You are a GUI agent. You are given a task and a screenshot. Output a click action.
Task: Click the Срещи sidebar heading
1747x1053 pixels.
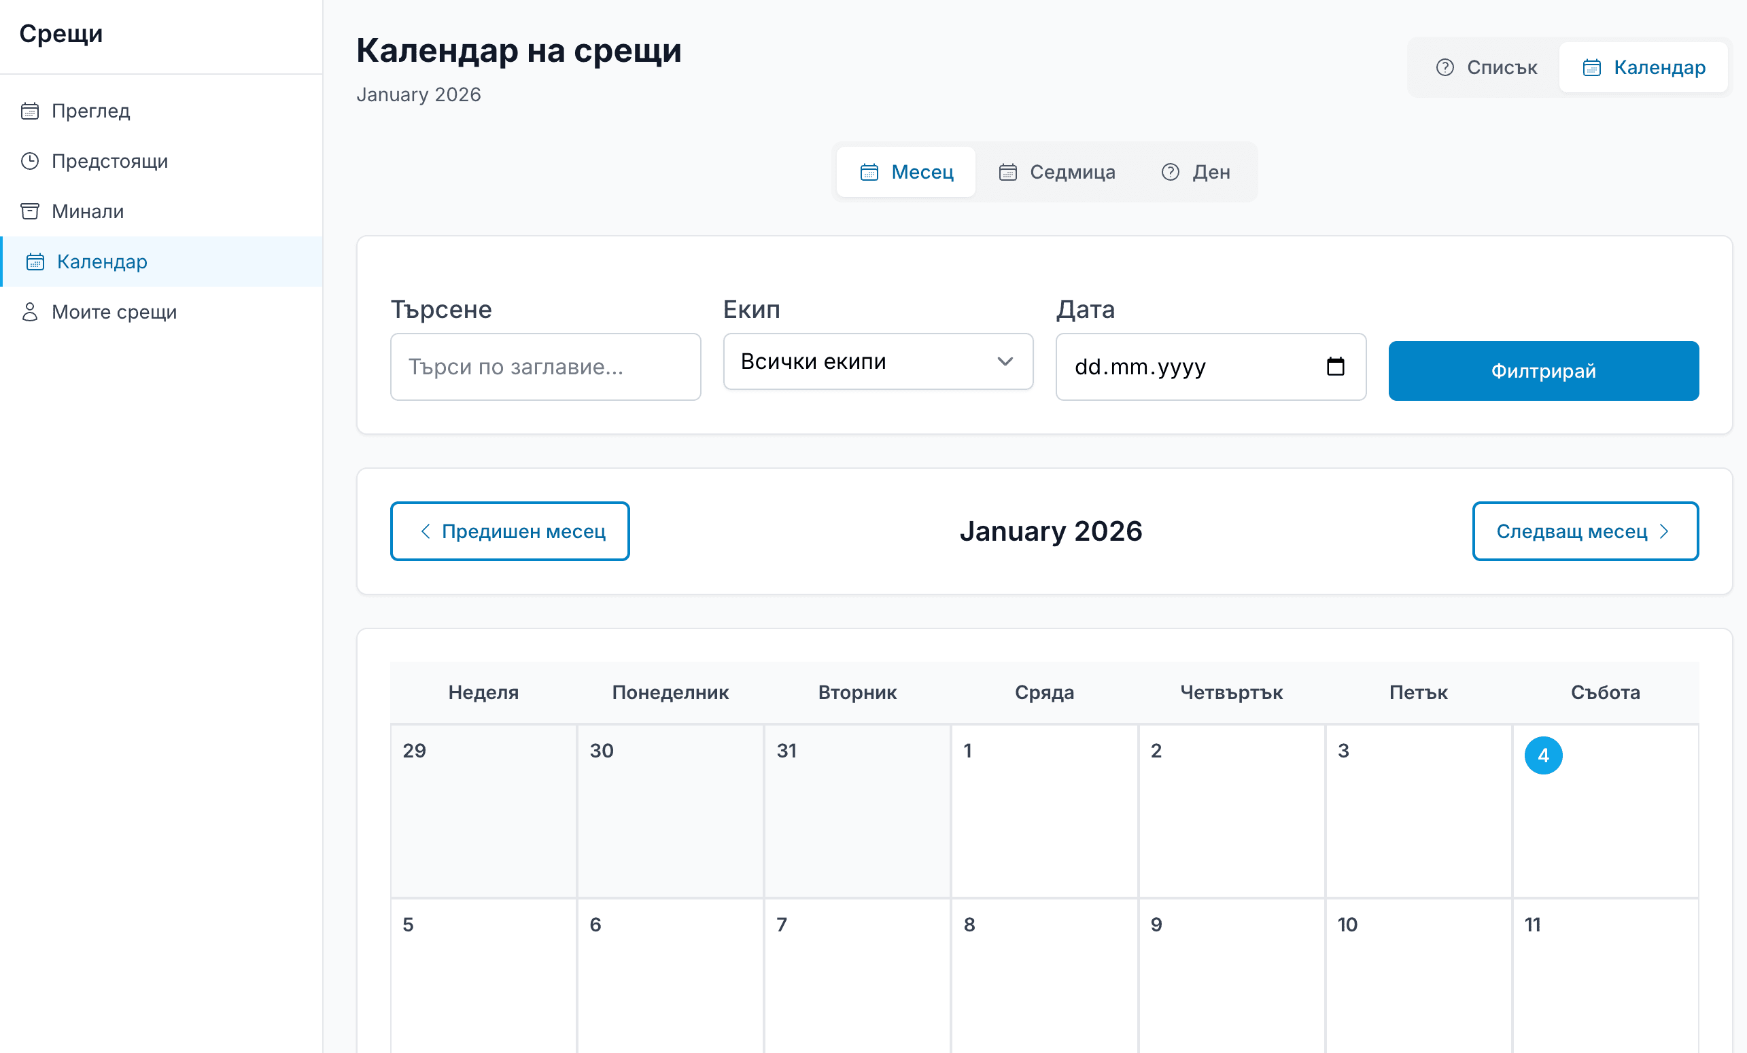pos(61,33)
